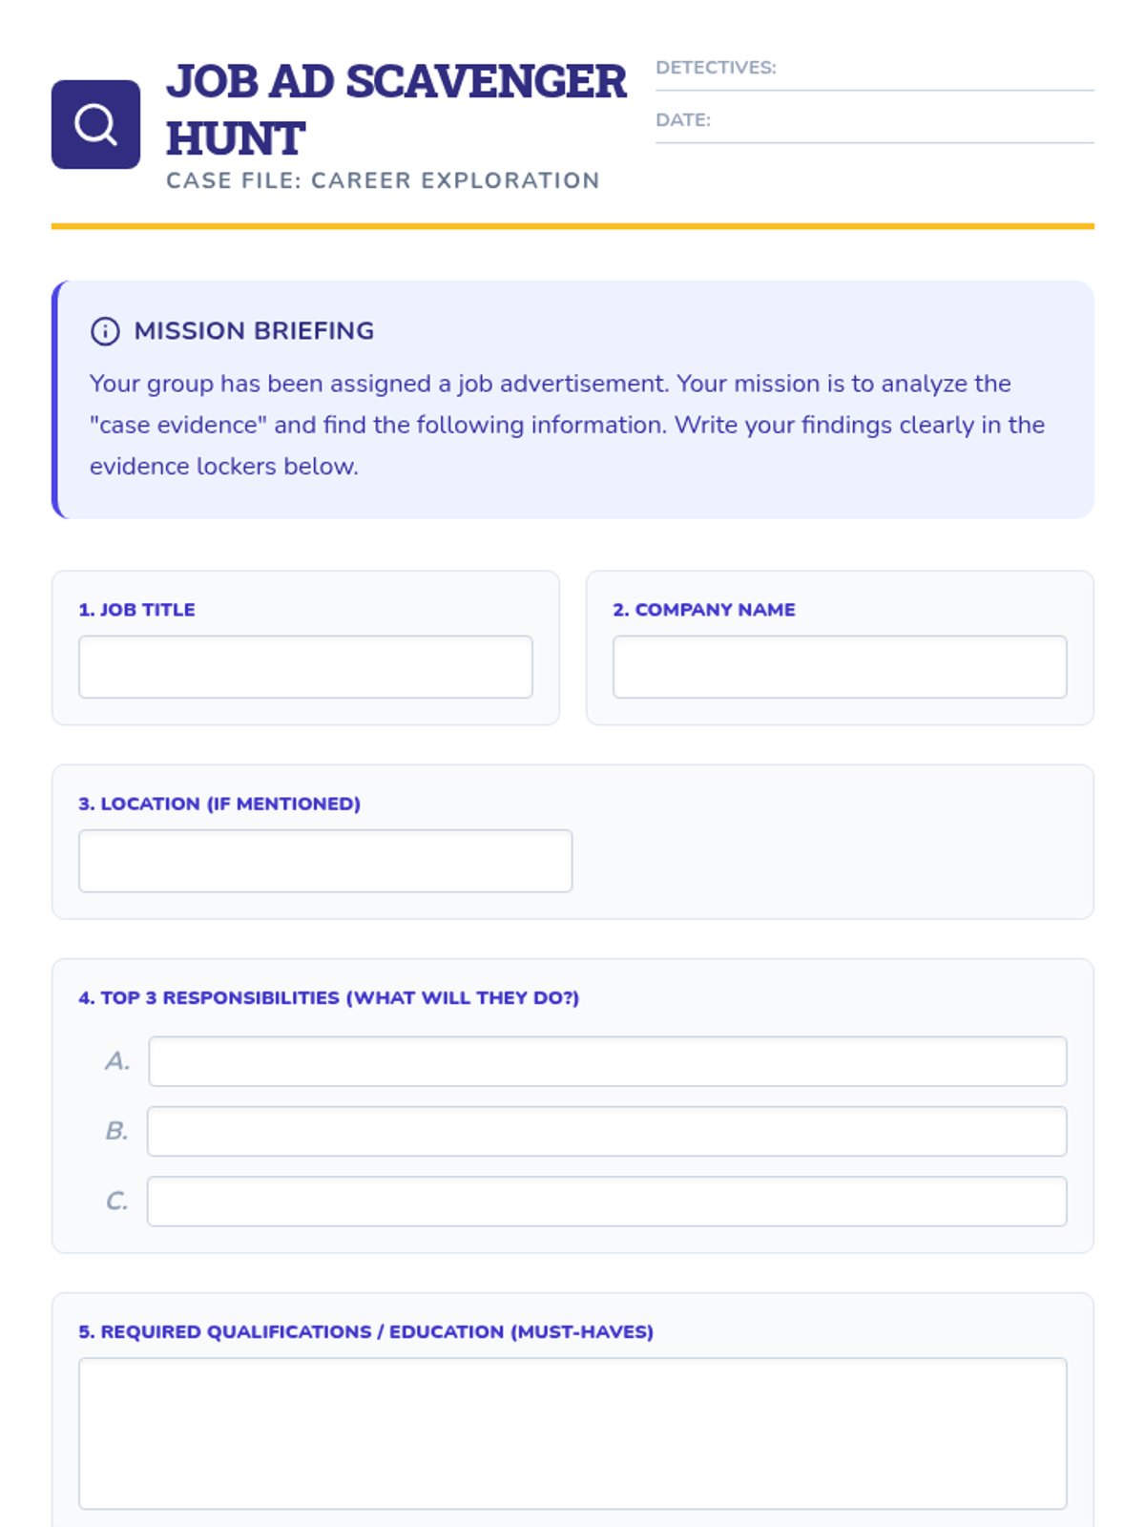The width and height of the screenshot is (1145, 1527).
Task: Type in the Job Title field
Action: (305, 667)
